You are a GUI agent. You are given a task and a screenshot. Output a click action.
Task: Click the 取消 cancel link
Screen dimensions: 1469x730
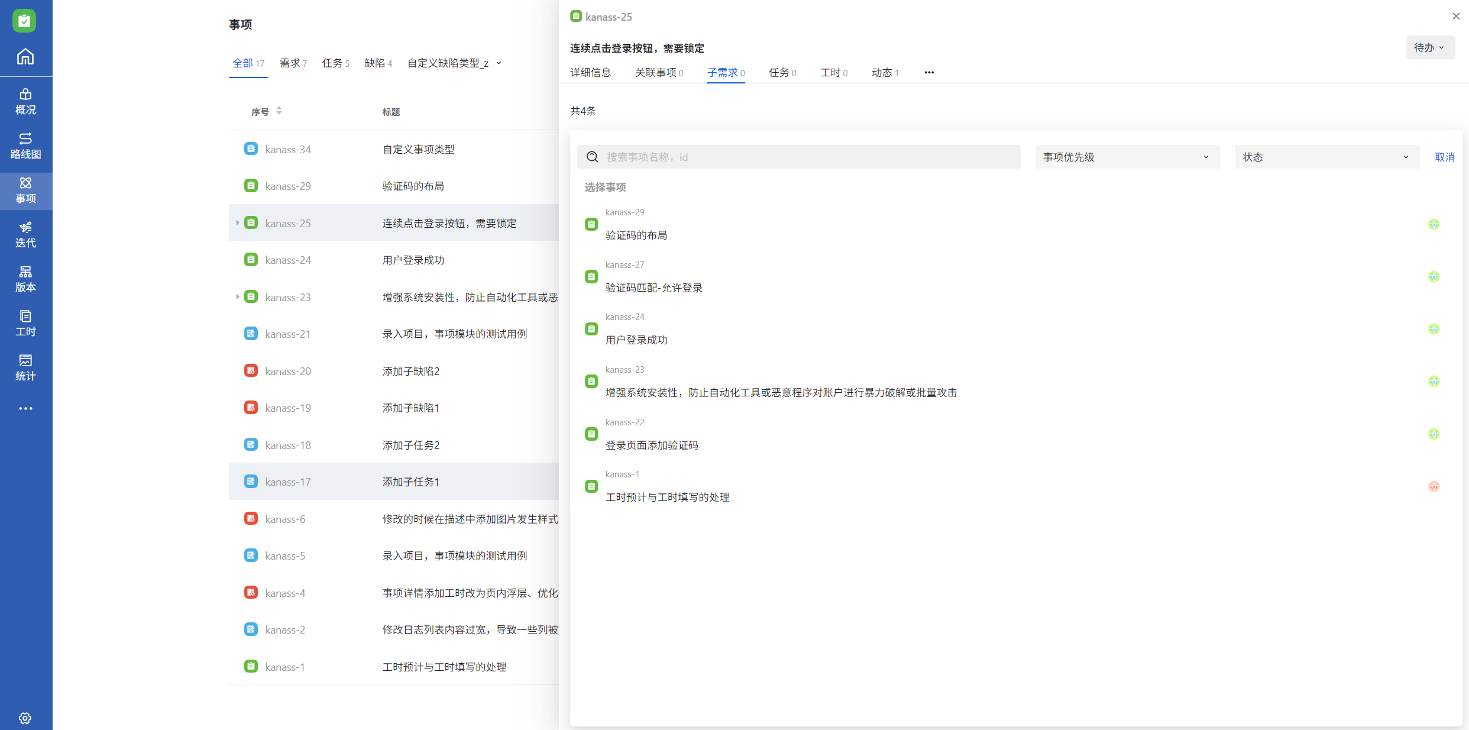[1444, 157]
